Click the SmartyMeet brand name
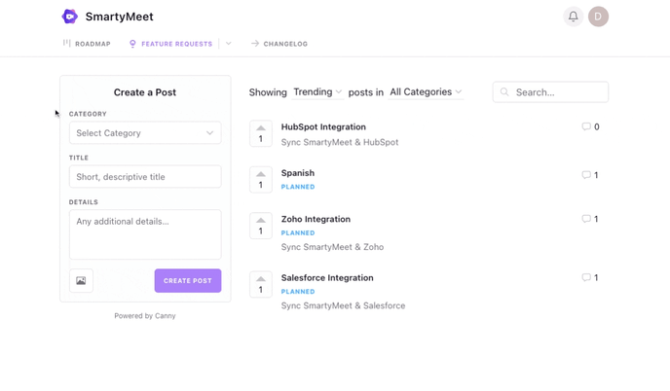Image resolution: width=670 pixels, height=391 pixels. pyautogui.click(x=119, y=17)
